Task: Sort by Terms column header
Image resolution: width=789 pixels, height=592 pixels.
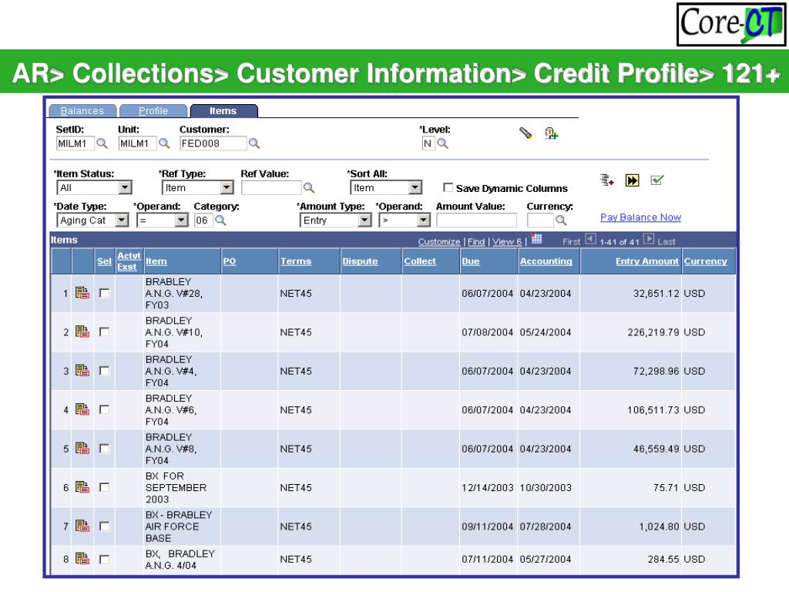Action: (x=296, y=261)
